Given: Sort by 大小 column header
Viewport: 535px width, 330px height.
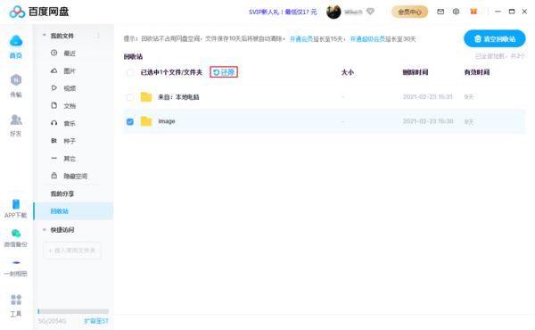Looking at the screenshot, I should 348,72.
